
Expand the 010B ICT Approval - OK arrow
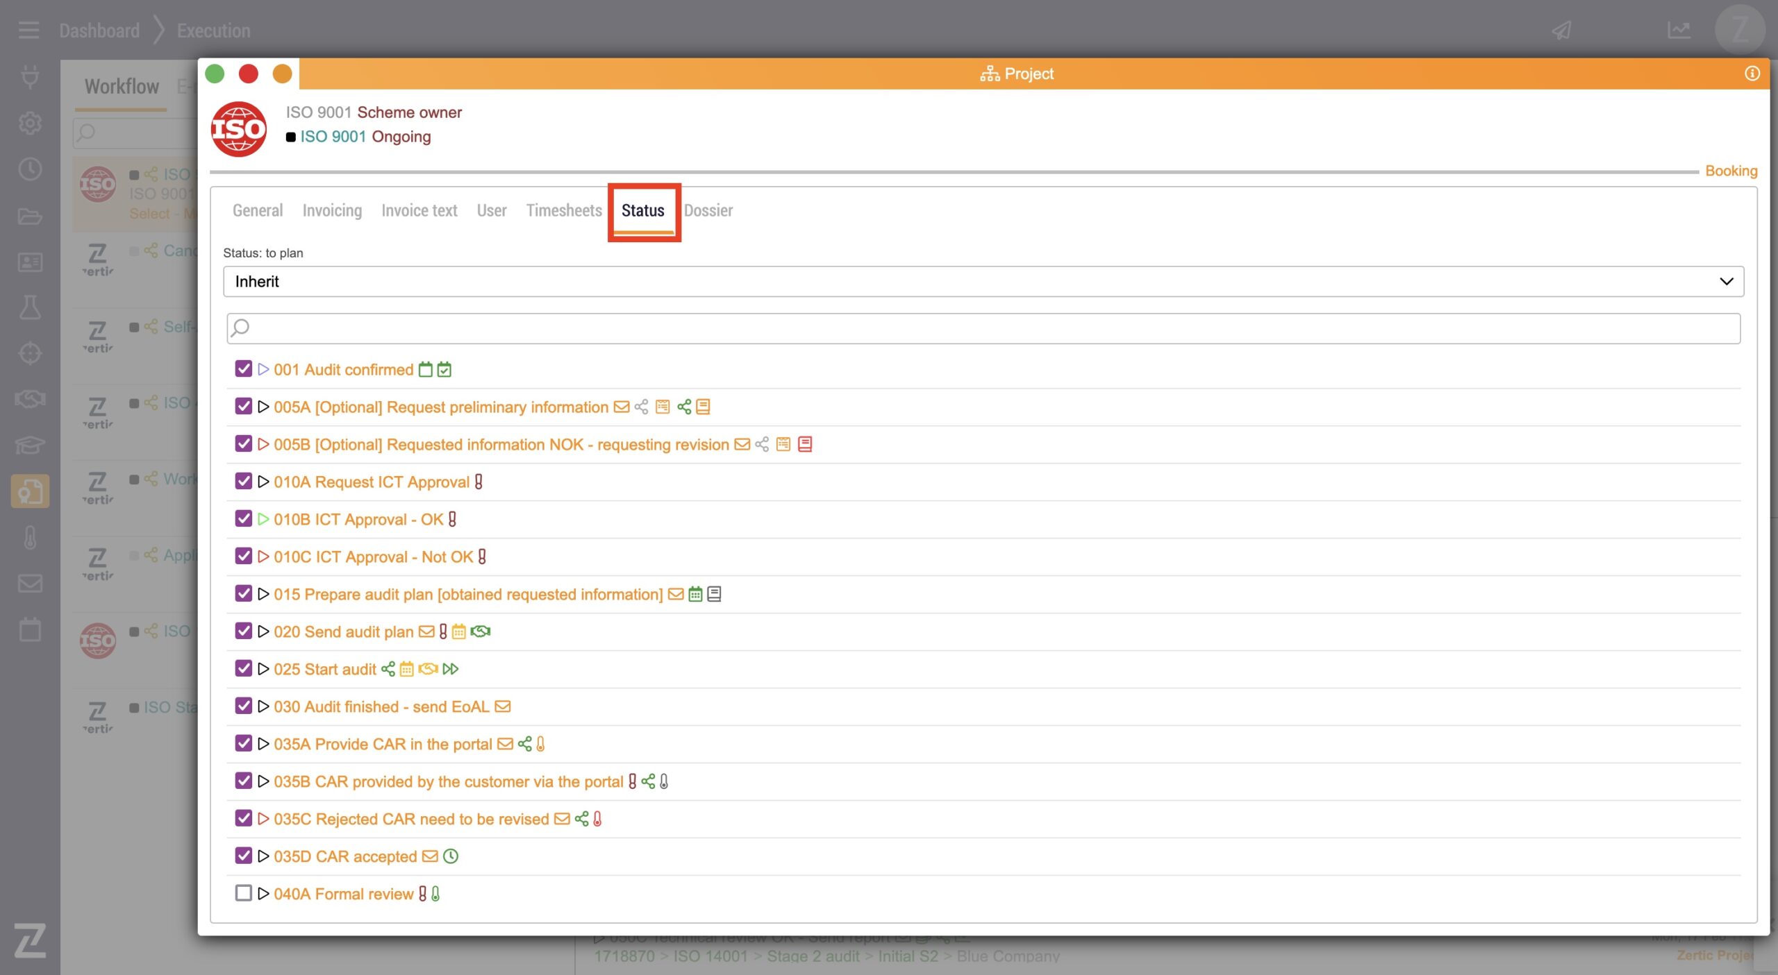(263, 519)
